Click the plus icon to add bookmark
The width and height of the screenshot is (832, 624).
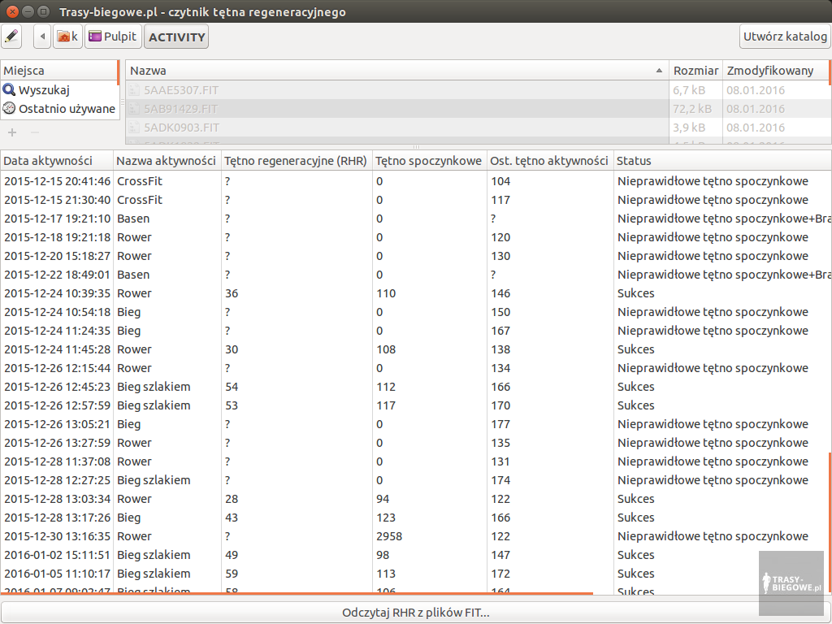coord(12,132)
